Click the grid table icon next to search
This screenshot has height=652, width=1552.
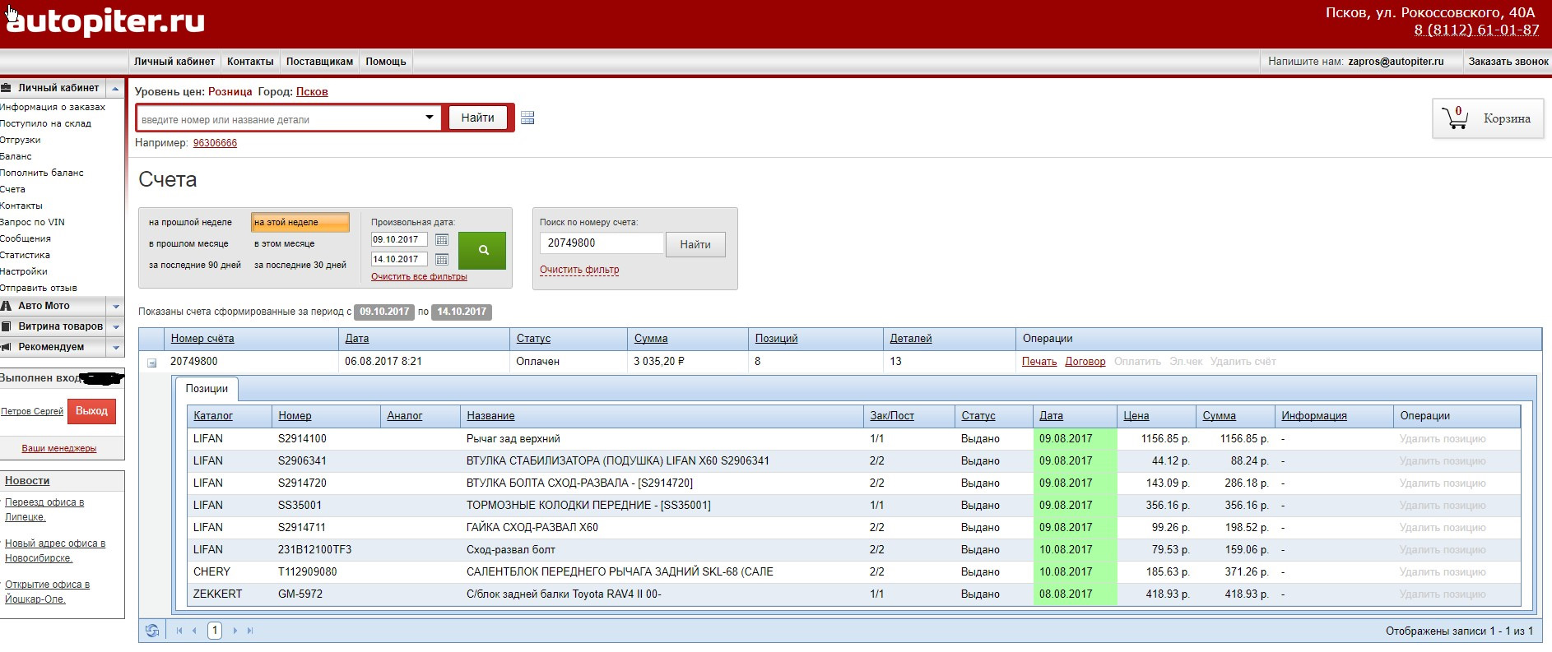point(527,118)
